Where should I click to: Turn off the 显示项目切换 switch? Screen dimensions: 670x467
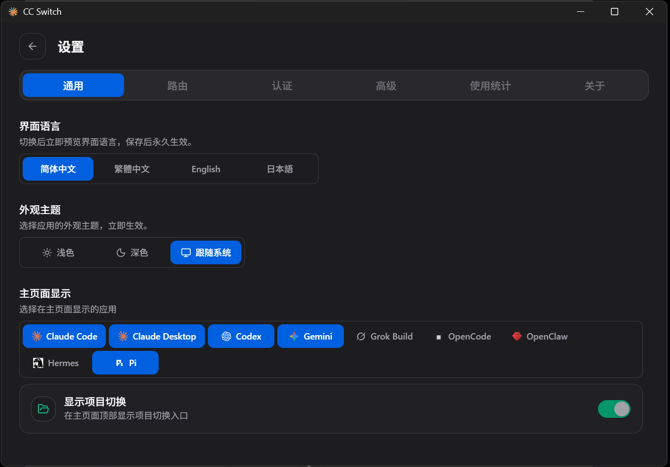click(614, 409)
